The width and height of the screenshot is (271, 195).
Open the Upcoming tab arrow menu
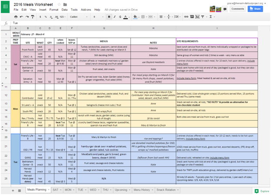click(130, 190)
